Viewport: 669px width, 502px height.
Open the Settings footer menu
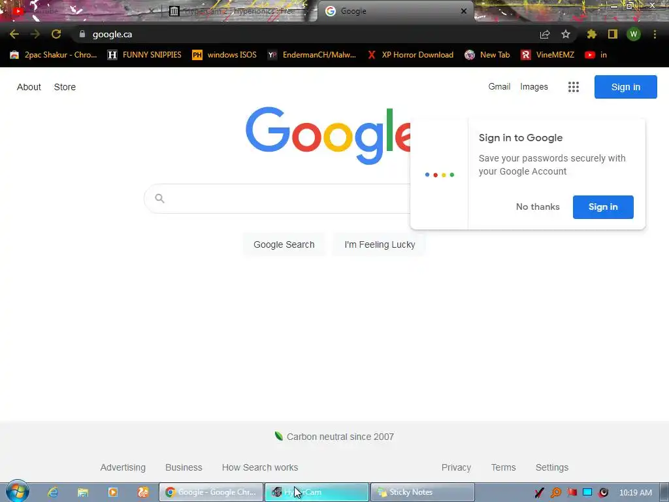tap(551, 467)
